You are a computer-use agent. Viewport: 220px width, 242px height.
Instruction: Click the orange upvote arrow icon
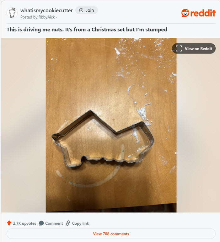coord(9,223)
